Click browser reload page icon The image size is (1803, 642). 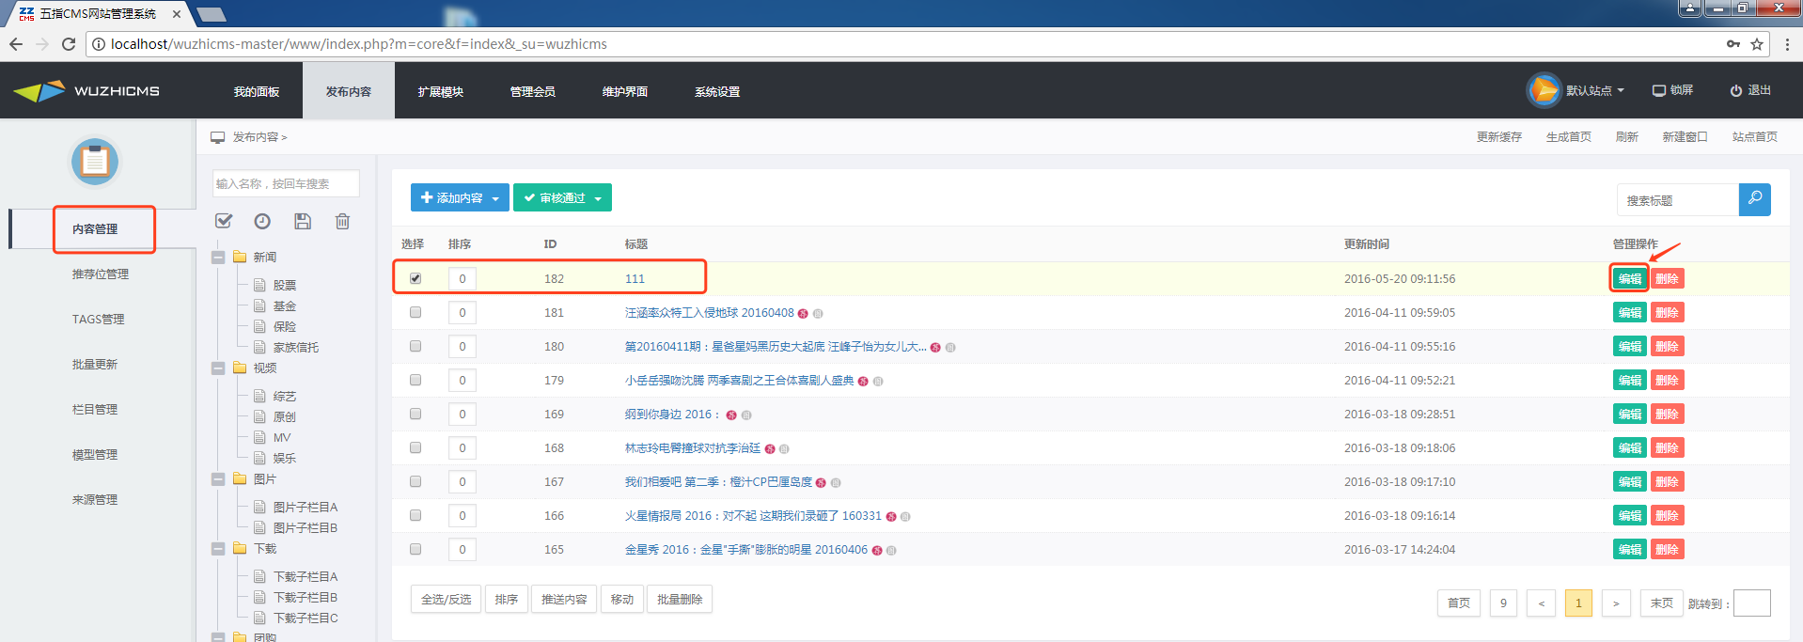coord(69,44)
